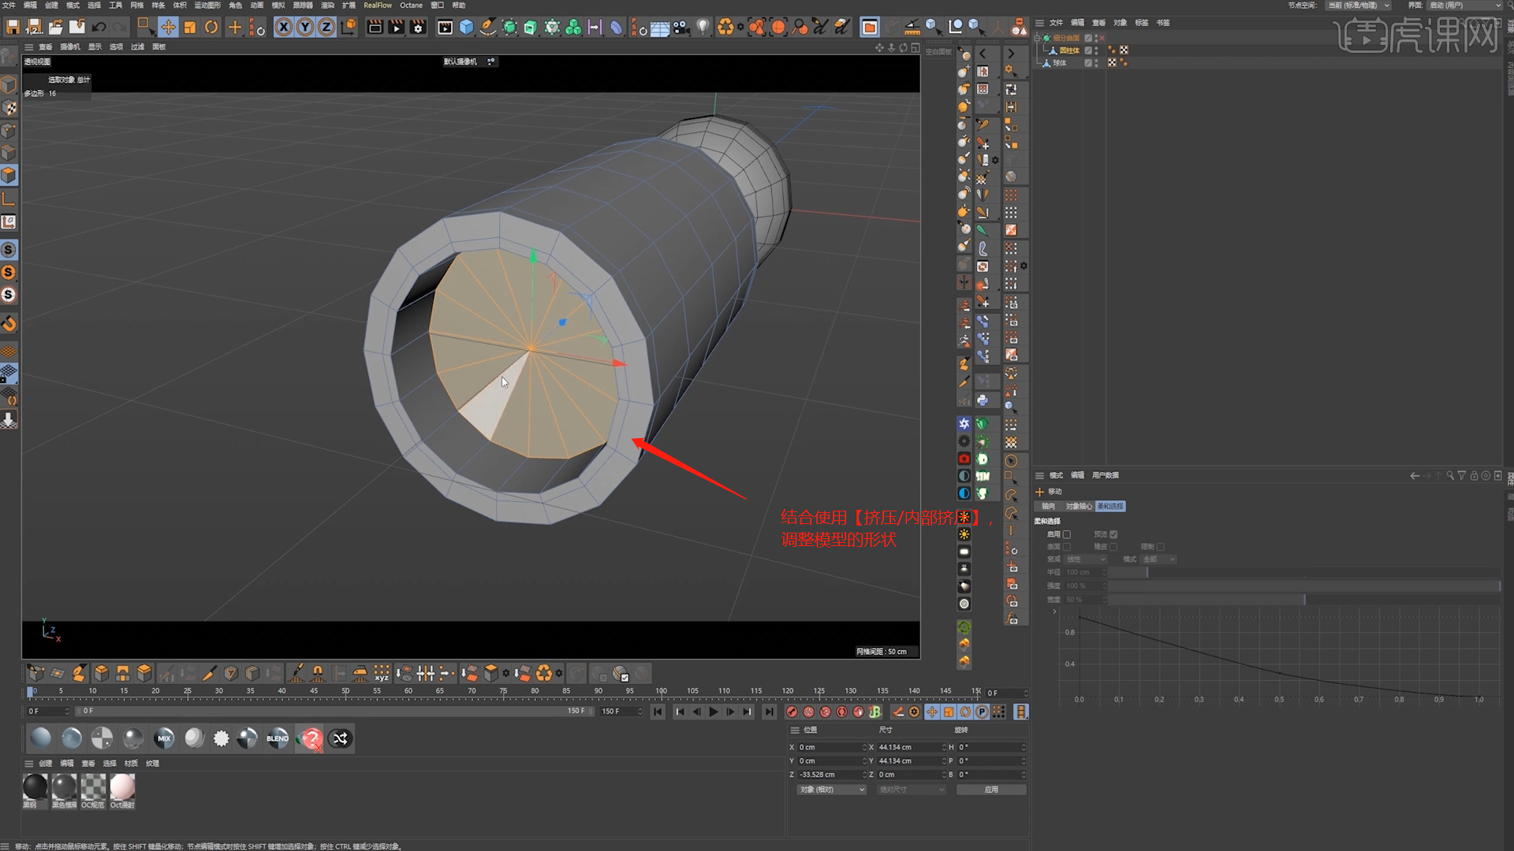The width and height of the screenshot is (1514, 851).
Task: Adjust the 宽度 width slider
Action: [1305, 600]
